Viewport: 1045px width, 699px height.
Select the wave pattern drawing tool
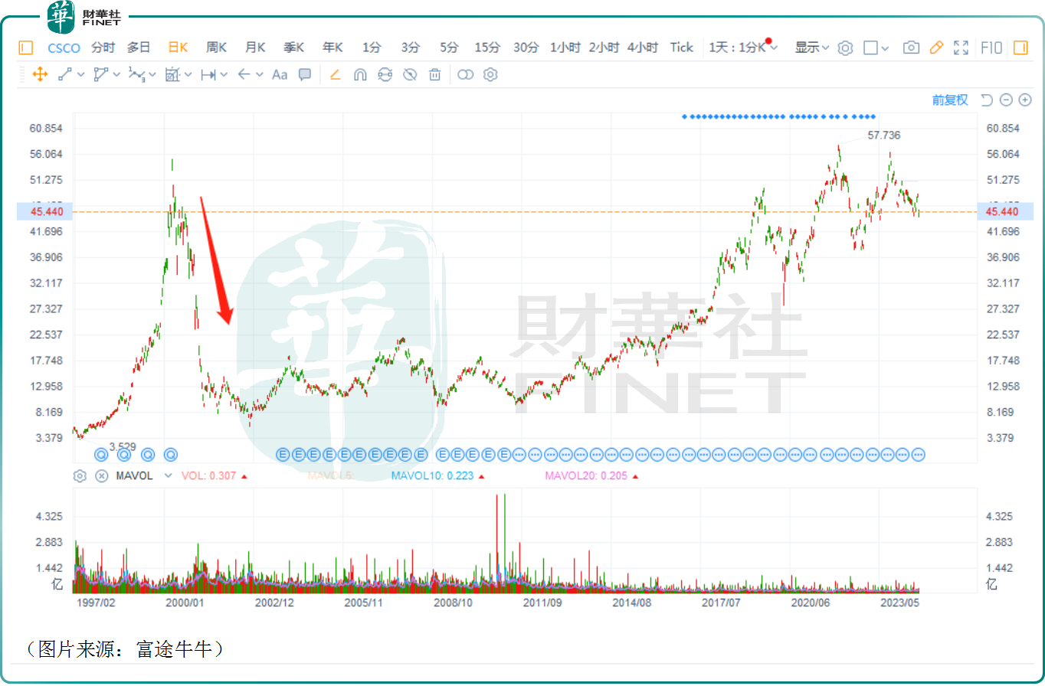[136, 74]
